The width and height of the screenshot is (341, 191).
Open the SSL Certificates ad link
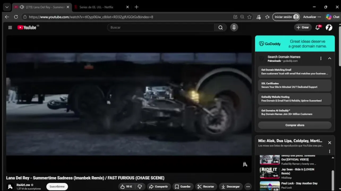pyautogui.click(x=295, y=85)
